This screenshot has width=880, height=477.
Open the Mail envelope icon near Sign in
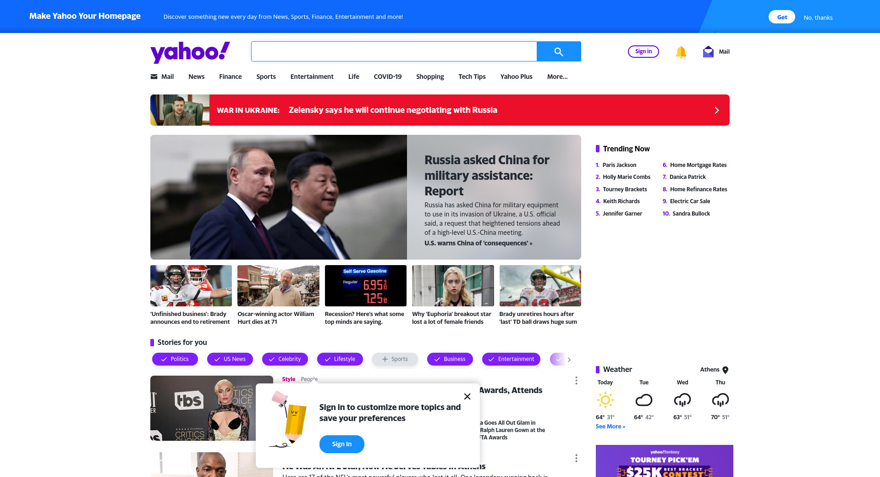click(708, 51)
